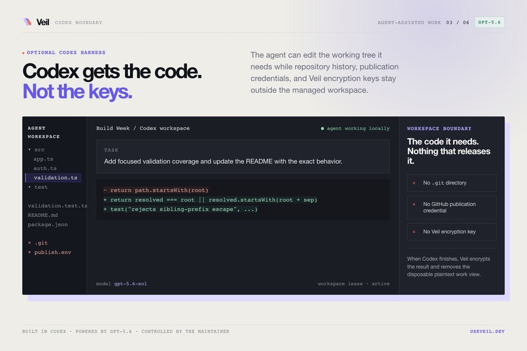Click the WORKSPACE BOUNDARY panel label
Viewport: 527px width, 351px height.
click(439, 129)
